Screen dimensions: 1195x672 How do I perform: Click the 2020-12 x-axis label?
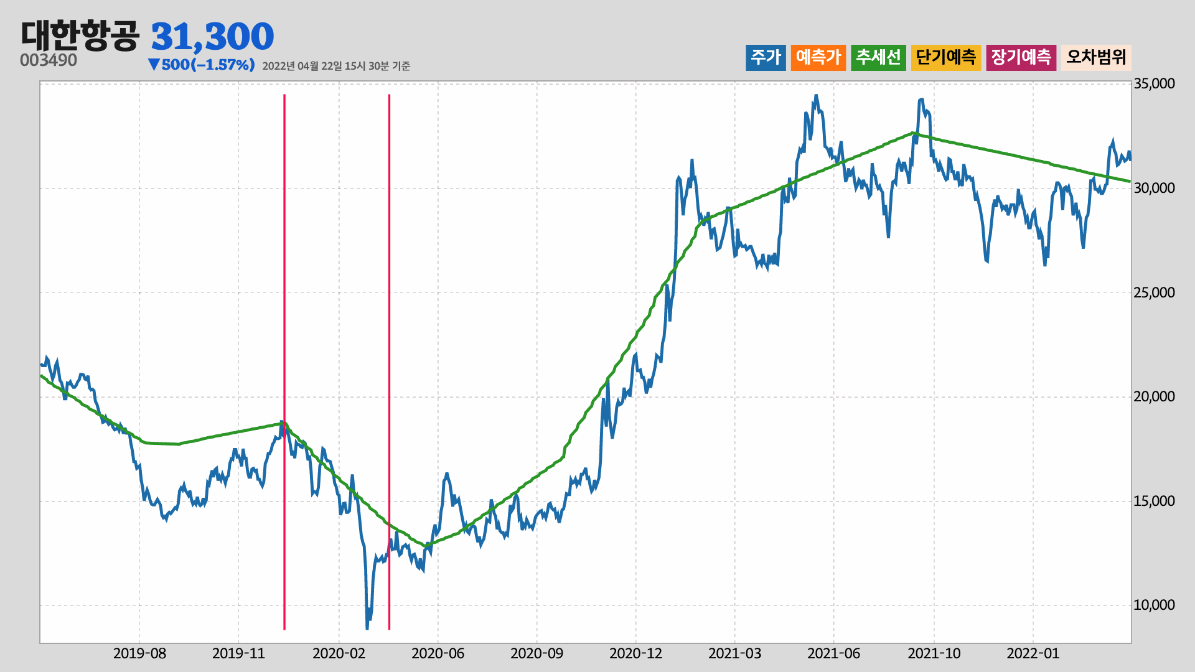635,653
